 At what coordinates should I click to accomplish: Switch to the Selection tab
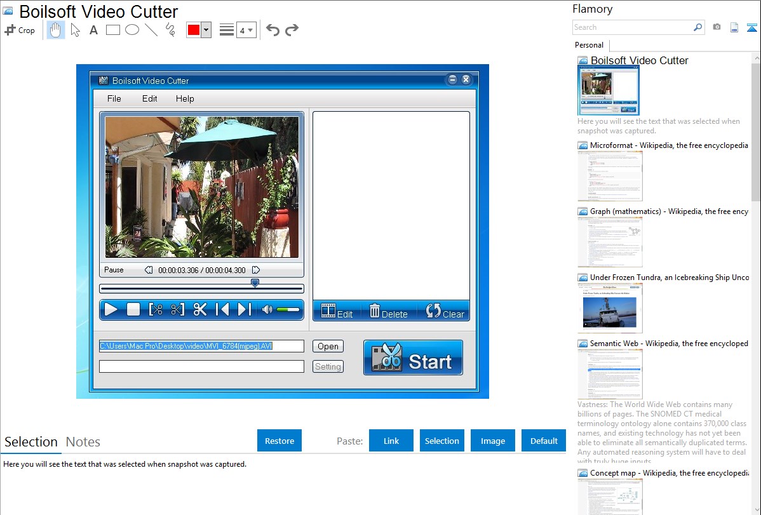tap(31, 442)
